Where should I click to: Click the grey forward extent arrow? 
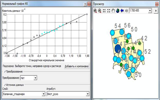pyautogui.click(x=126, y=11)
